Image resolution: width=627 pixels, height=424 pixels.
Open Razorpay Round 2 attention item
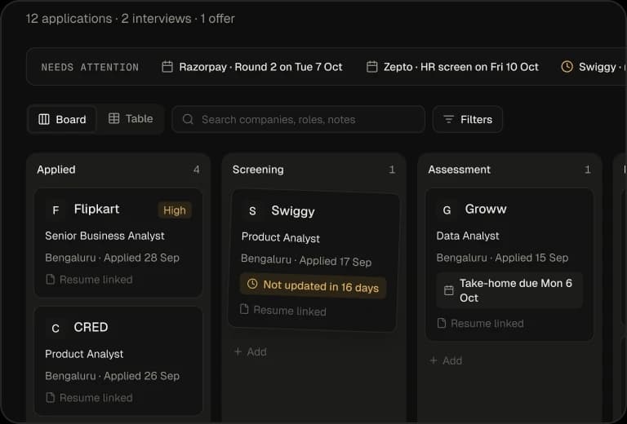[x=252, y=67]
